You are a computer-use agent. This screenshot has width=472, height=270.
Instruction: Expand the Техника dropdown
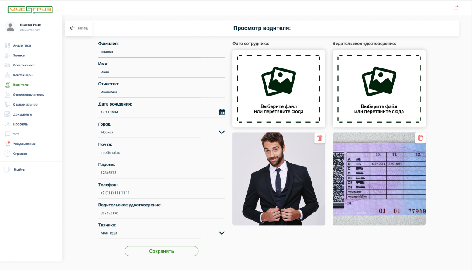222,233
